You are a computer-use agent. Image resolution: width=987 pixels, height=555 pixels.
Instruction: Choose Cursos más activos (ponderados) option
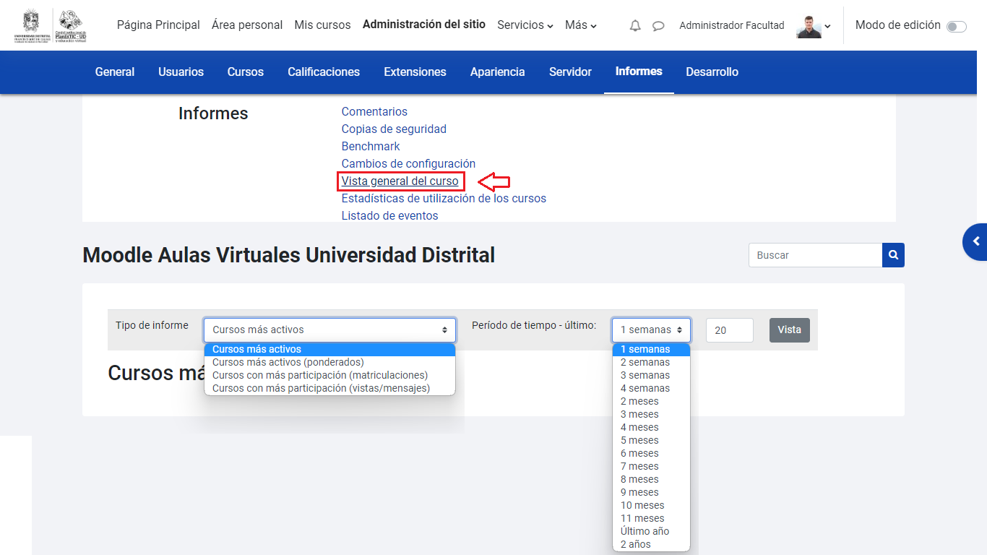pyautogui.click(x=288, y=362)
